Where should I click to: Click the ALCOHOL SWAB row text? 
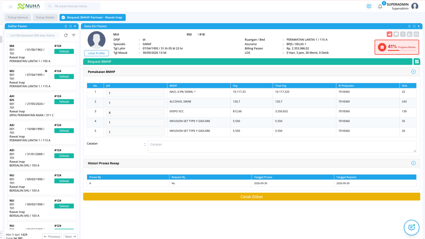coord(180,101)
